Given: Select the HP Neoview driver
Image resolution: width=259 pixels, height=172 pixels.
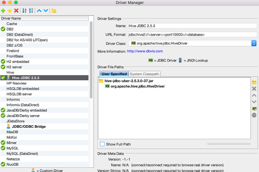Looking at the screenshot, I should click(x=44, y=83).
